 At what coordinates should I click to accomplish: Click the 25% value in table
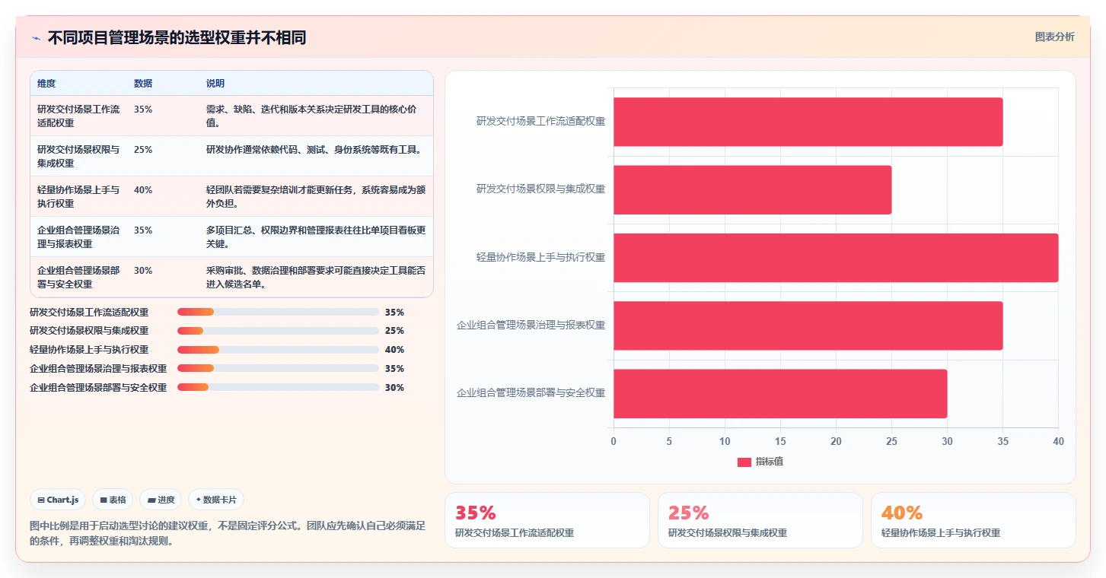(x=143, y=150)
